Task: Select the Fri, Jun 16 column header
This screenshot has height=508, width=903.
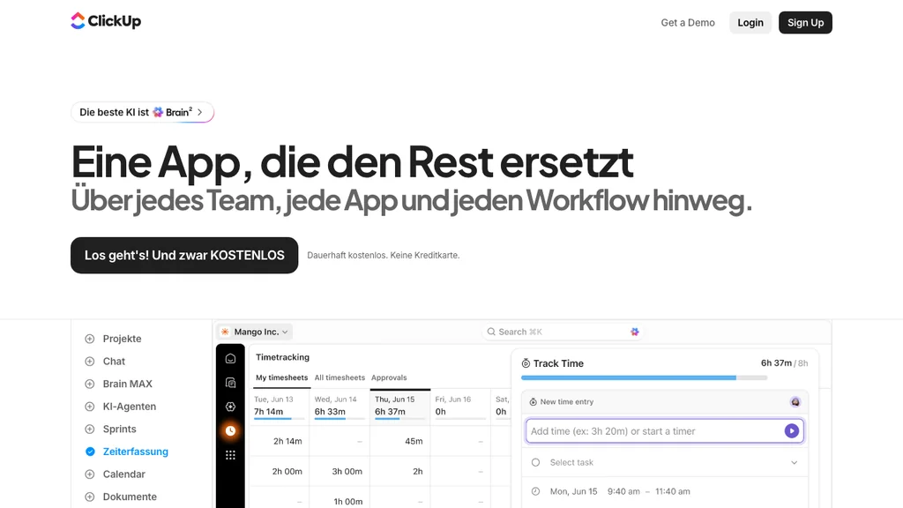Action: click(460, 407)
